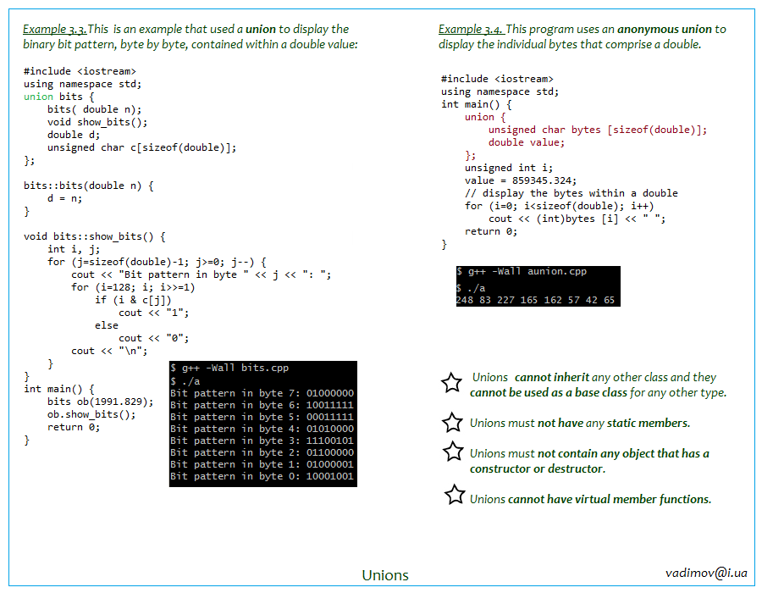
Task: Click the star icon beside 'Unions cannot inherit'
Action: pyautogui.click(x=451, y=383)
